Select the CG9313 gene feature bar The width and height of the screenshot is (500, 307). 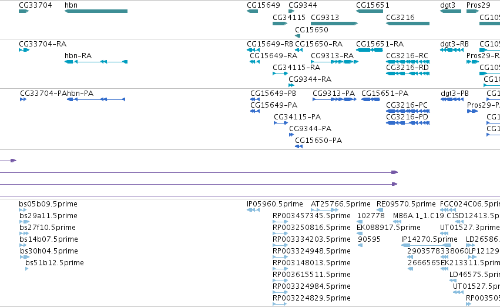coord(334,24)
